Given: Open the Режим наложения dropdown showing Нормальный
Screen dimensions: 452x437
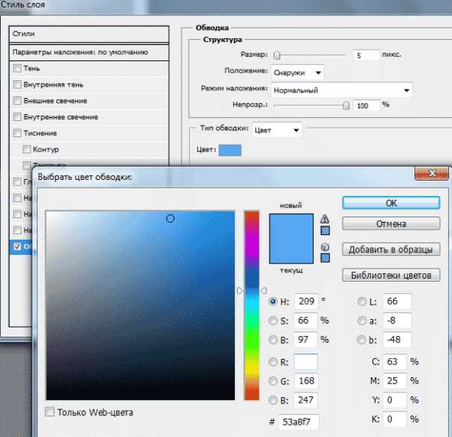Looking at the screenshot, I should pyautogui.click(x=342, y=90).
